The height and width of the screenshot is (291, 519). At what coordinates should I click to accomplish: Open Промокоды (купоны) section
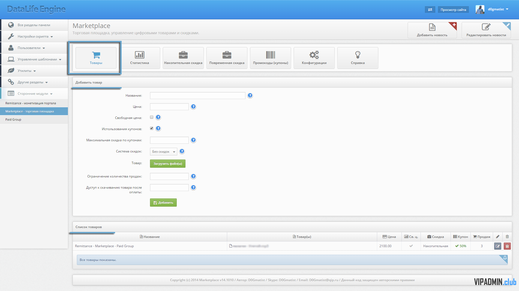click(x=271, y=58)
